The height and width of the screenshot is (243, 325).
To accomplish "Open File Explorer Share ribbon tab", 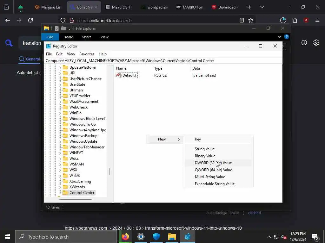I will pos(87,37).
